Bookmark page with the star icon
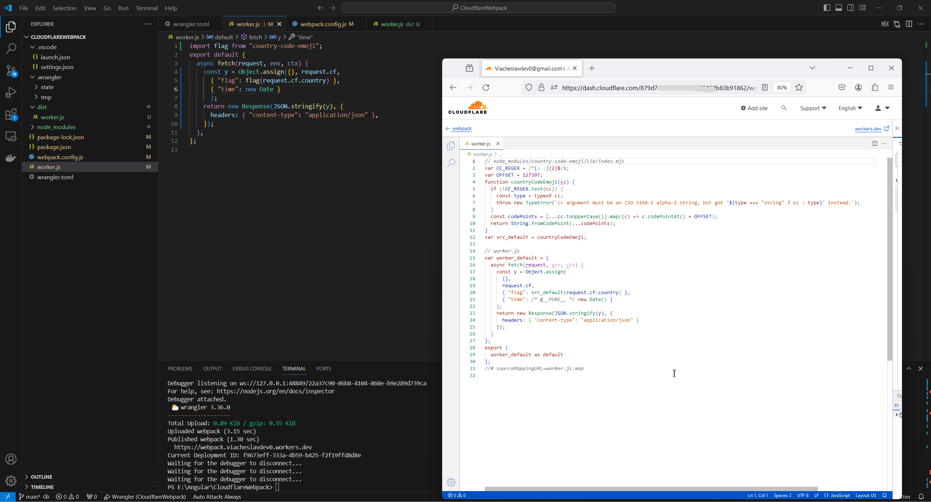Viewport: 931px width, 502px height. (x=799, y=88)
